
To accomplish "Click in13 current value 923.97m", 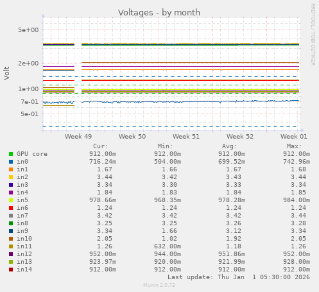I will (103, 262).
